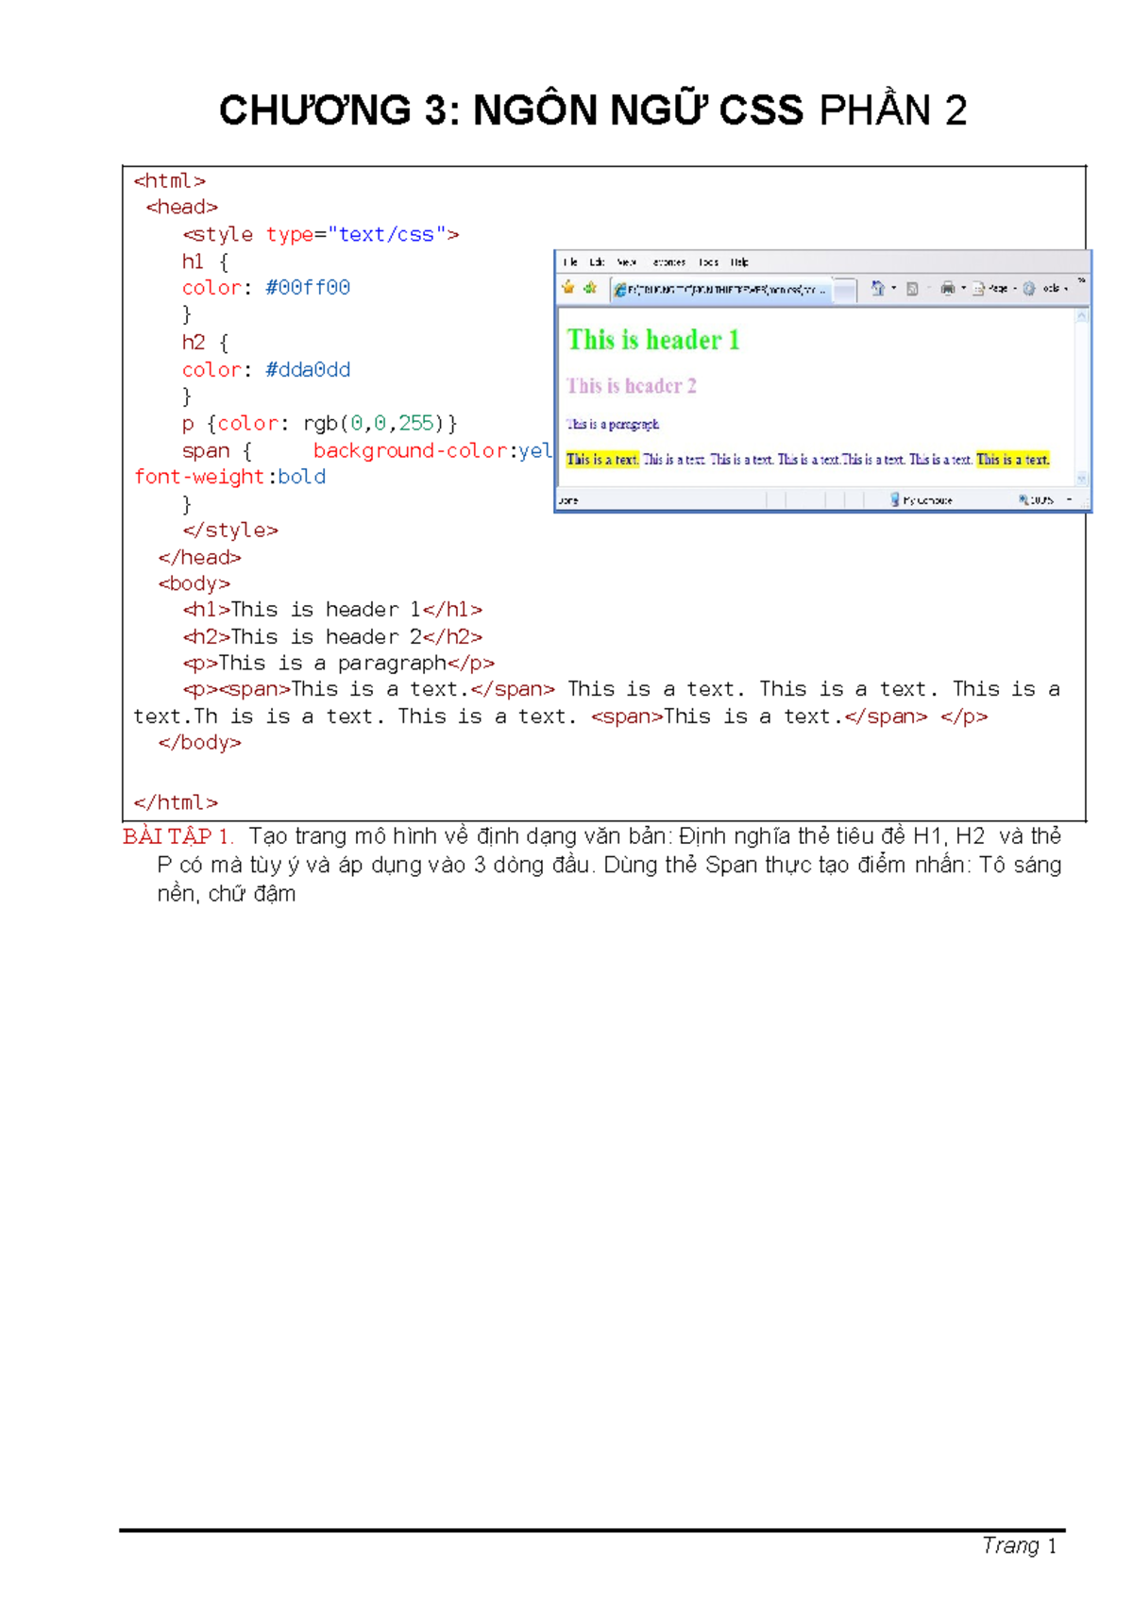Viewport: 1133px width, 1601px height.
Task: Click the RSS Feeds icon
Action: tap(912, 289)
